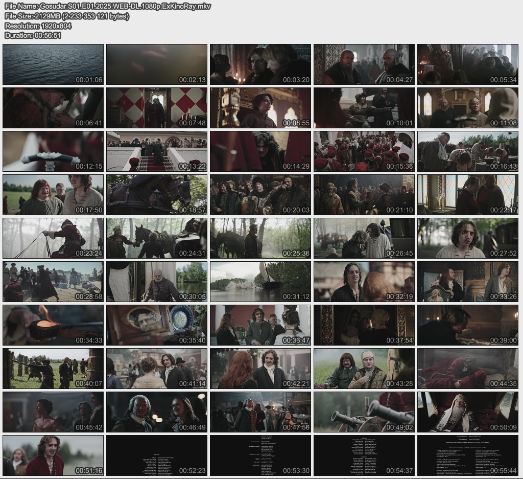523x479 pixels.
Task: Click the File Name Gosudar.S01.E01 text
Action: 108,6
